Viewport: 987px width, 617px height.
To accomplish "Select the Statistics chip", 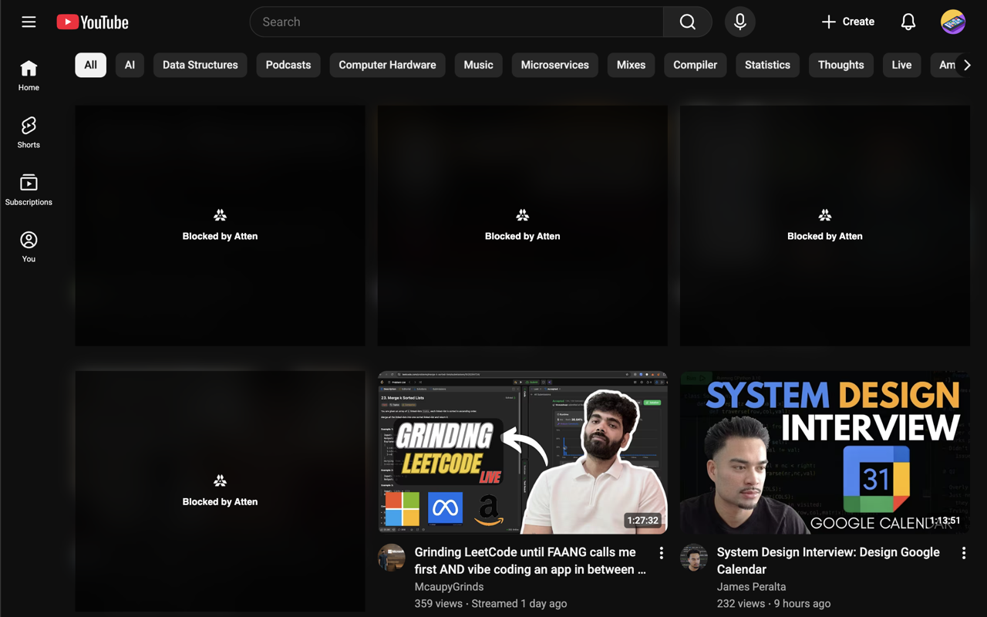I will coord(767,65).
